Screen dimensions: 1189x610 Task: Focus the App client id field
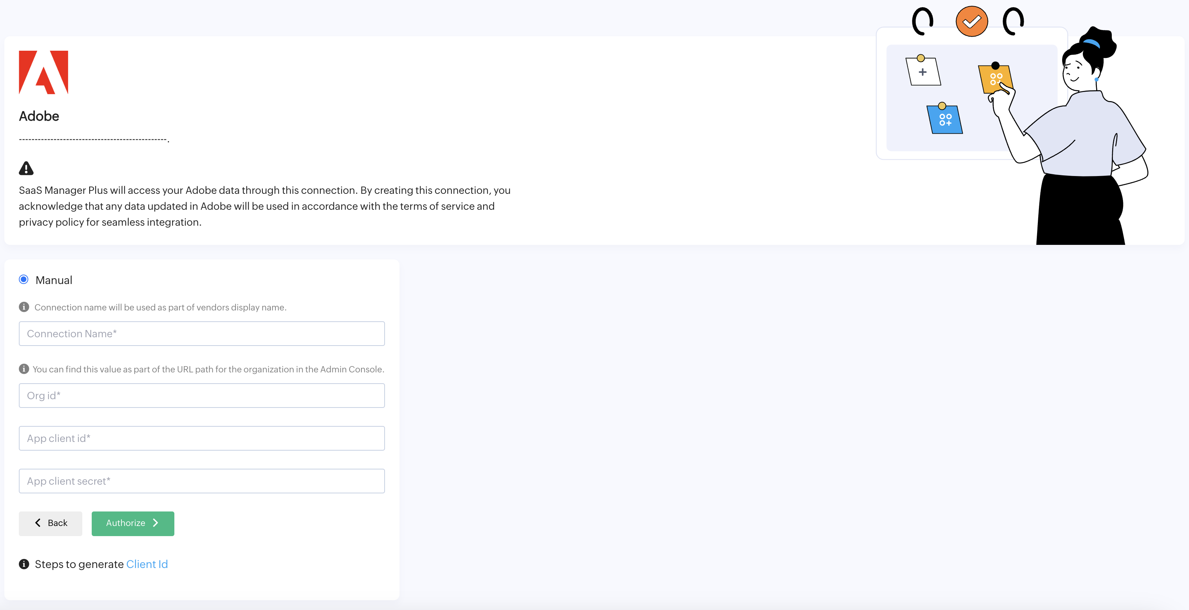pyautogui.click(x=202, y=438)
